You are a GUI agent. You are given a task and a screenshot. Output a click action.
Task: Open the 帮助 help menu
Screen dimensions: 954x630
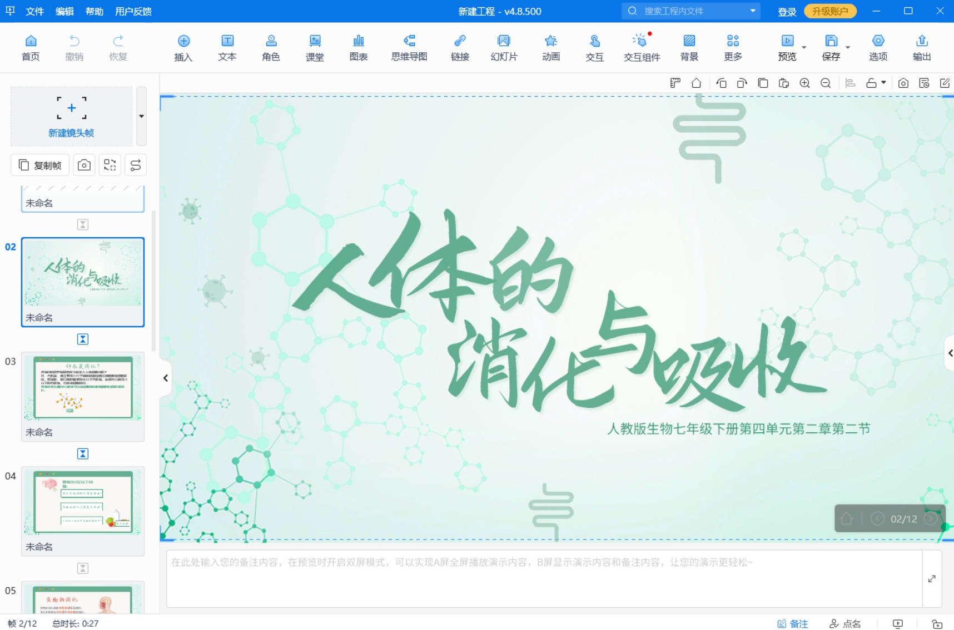(x=95, y=11)
